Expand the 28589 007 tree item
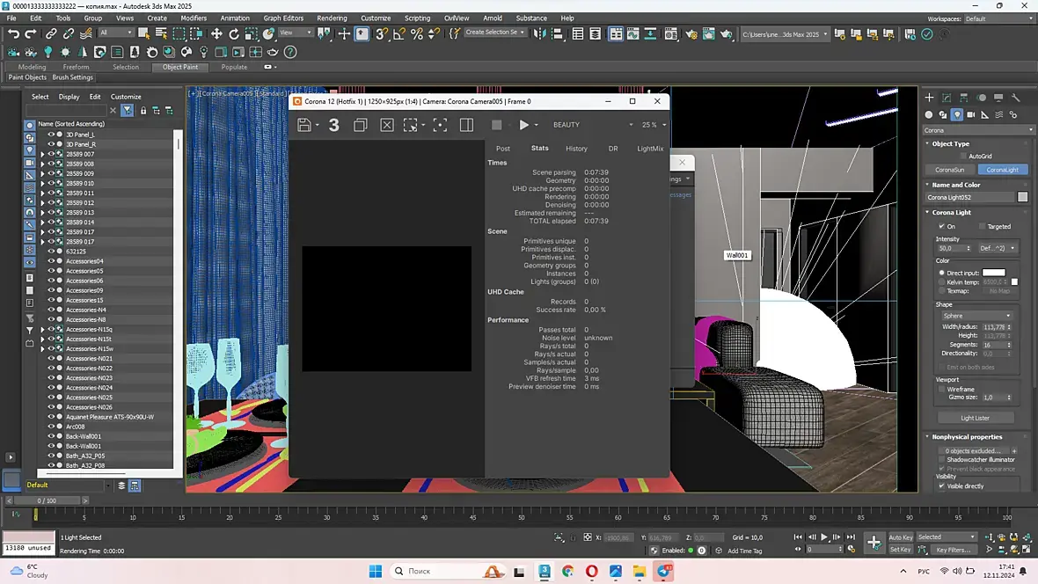This screenshot has height=584, width=1038. [x=42, y=154]
